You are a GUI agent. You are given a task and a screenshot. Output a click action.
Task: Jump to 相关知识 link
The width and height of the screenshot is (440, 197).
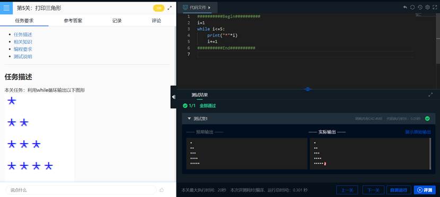coord(23,42)
